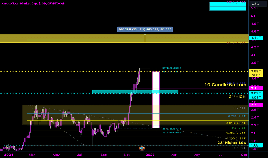Click the magenta 3.15 T price label
This screenshot has width=268, height=158.
(x=256, y=88)
